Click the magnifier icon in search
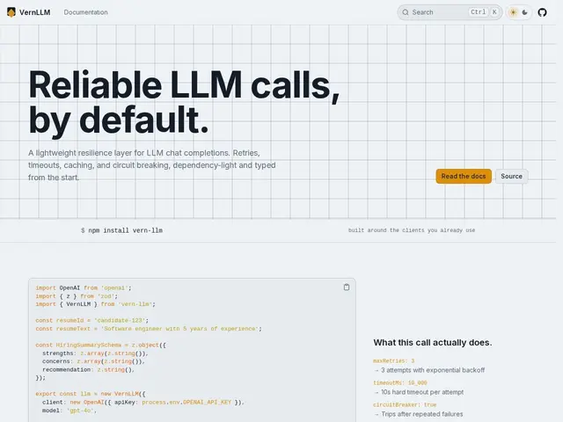Image resolution: width=563 pixels, height=422 pixels. point(406,12)
